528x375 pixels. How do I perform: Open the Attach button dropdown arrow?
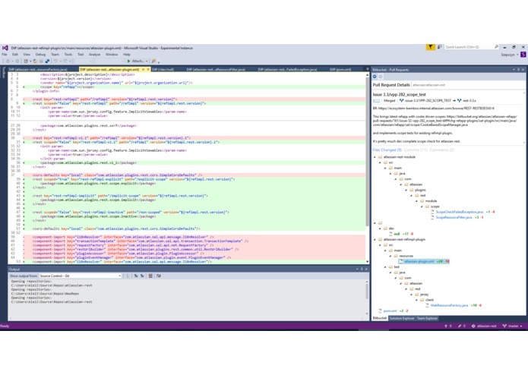pyautogui.click(x=147, y=61)
